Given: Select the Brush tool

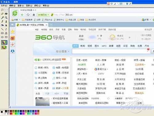Looking at the screenshot, I should 6,21.
